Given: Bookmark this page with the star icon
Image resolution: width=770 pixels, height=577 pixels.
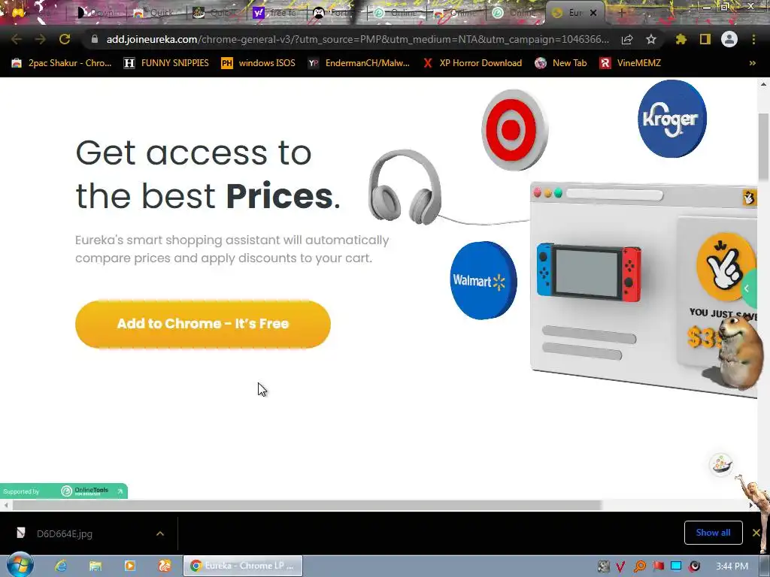Looking at the screenshot, I should pos(651,39).
